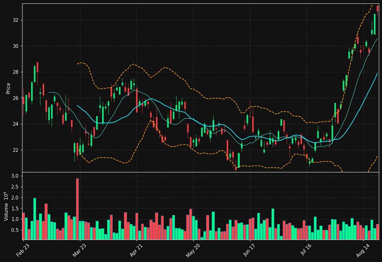Click the 22 price axis label
Image resolution: width=382 pixels, height=262 pixels.
tap(16, 150)
